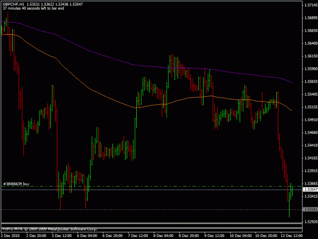318x239 pixels.
Task: Click the 1.54165 price axis label
Action: pos(311,158)
